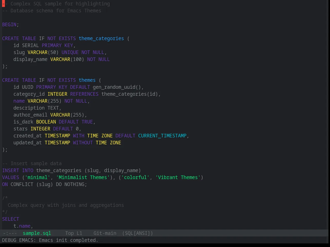Click the 'description' column name
Screen dimensions: 330x247
pyautogui.click(x=29, y=108)
